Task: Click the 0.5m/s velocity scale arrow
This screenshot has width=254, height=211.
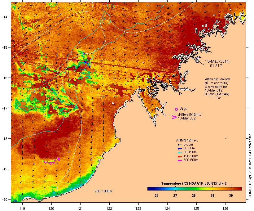Action: click(215, 98)
